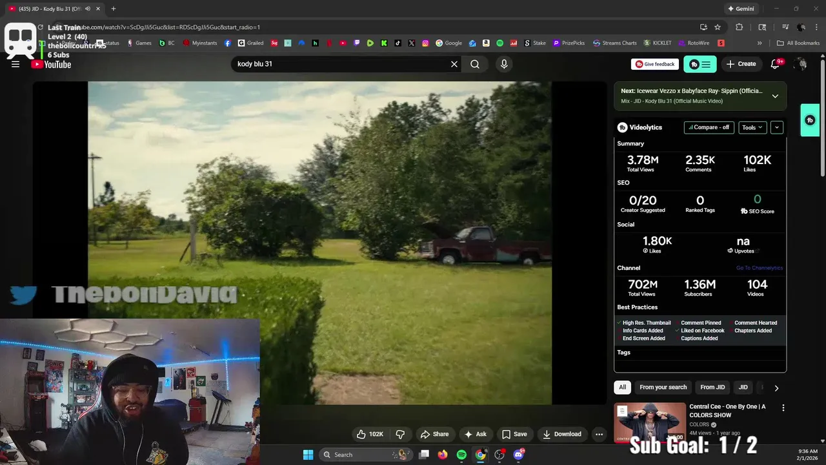This screenshot has width=826, height=465.
Task: Open the KICKLET bookmark
Action: coord(658,43)
